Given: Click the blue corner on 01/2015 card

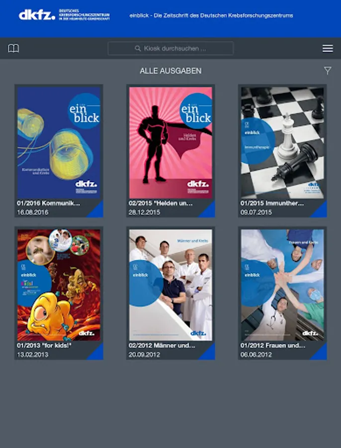Looking at the screenshot, I should [321, 212].
